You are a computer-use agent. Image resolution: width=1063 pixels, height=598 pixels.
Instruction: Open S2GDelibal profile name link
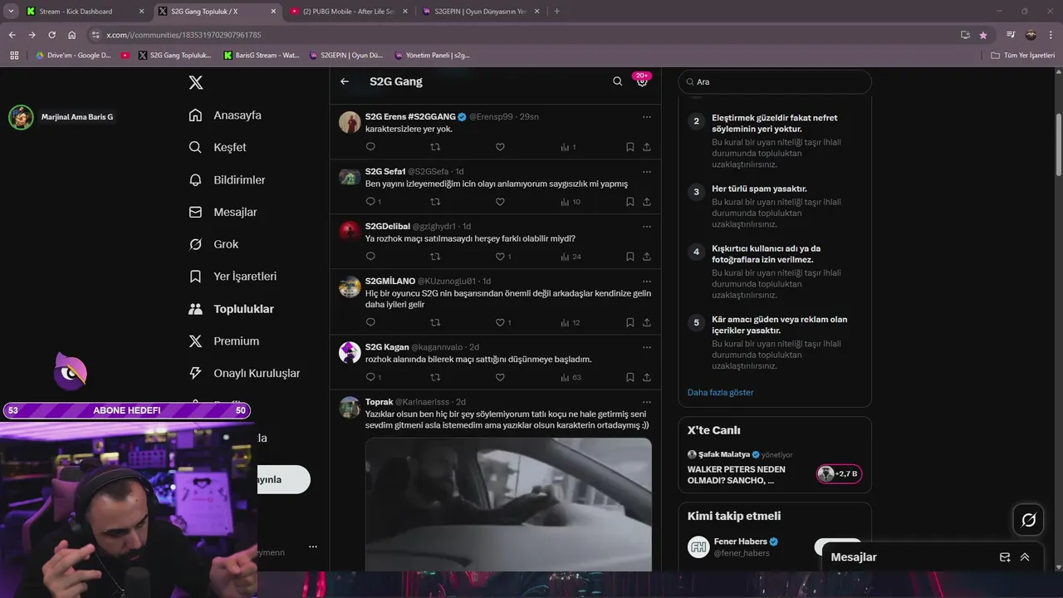click(387, 227)
